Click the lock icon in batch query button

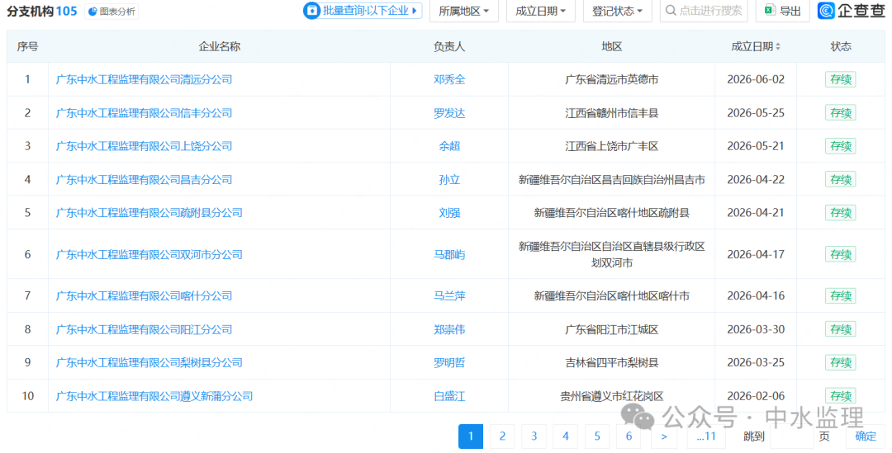click(x=311, y=10)
